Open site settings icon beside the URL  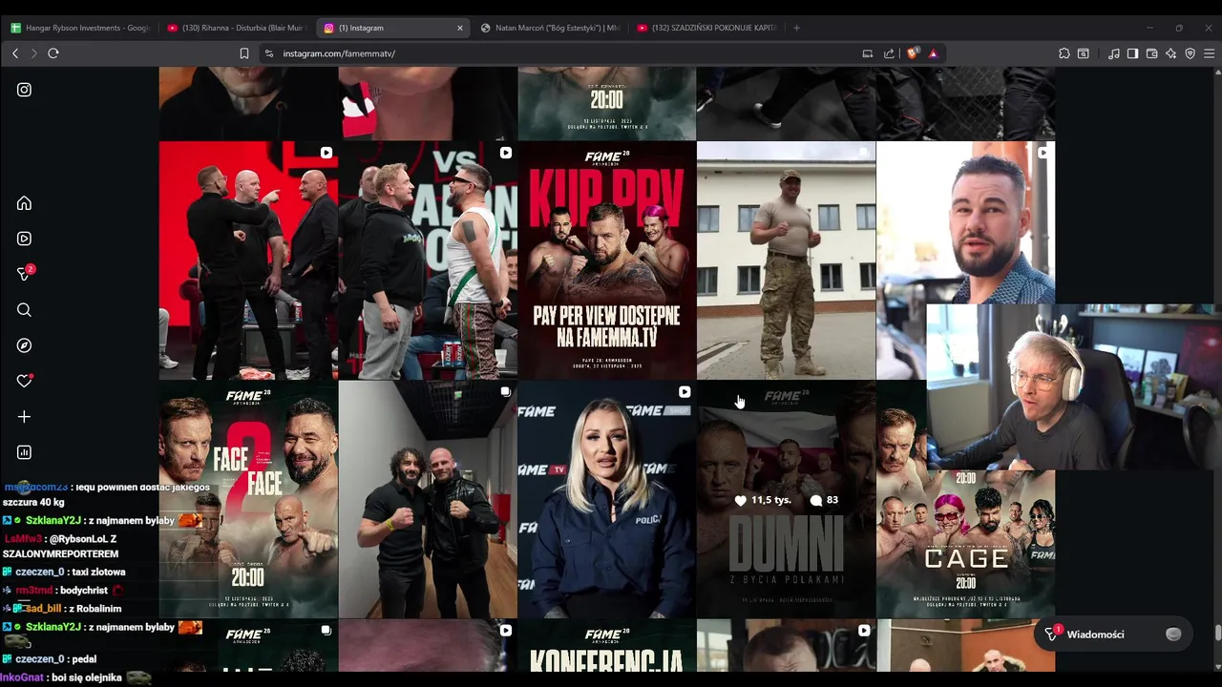(269, 53)
